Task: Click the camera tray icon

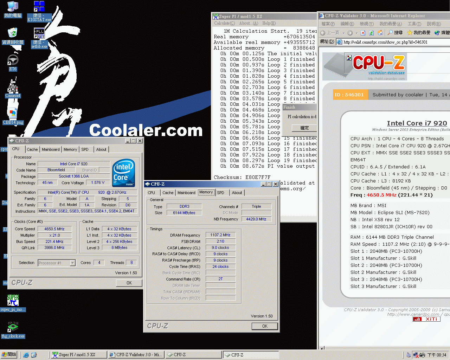Action: (x=422, y=355)
